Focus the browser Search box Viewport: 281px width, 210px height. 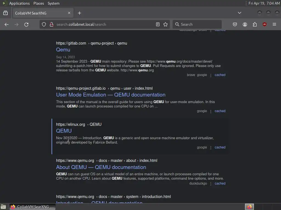pos(197,24)
